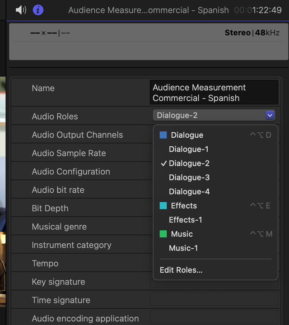Screen dimensions: 289x325
Task: Click the green Music role color swatch
Action: [x=163, y=234]
